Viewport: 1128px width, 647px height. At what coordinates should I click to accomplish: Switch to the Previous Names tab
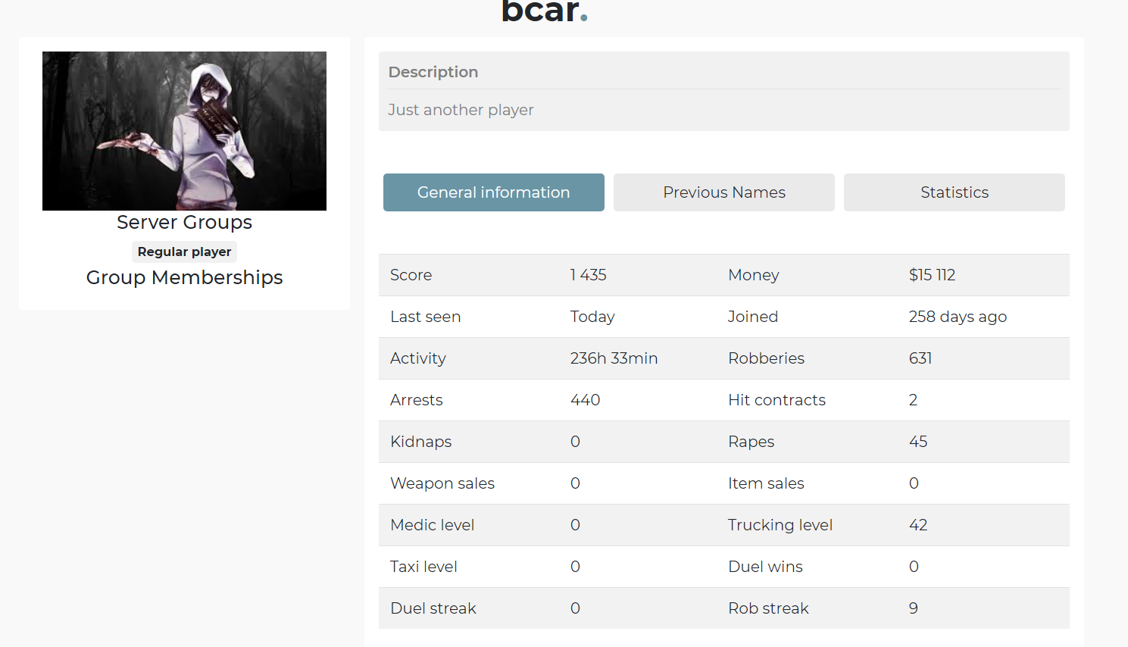(x=723, y=192)
